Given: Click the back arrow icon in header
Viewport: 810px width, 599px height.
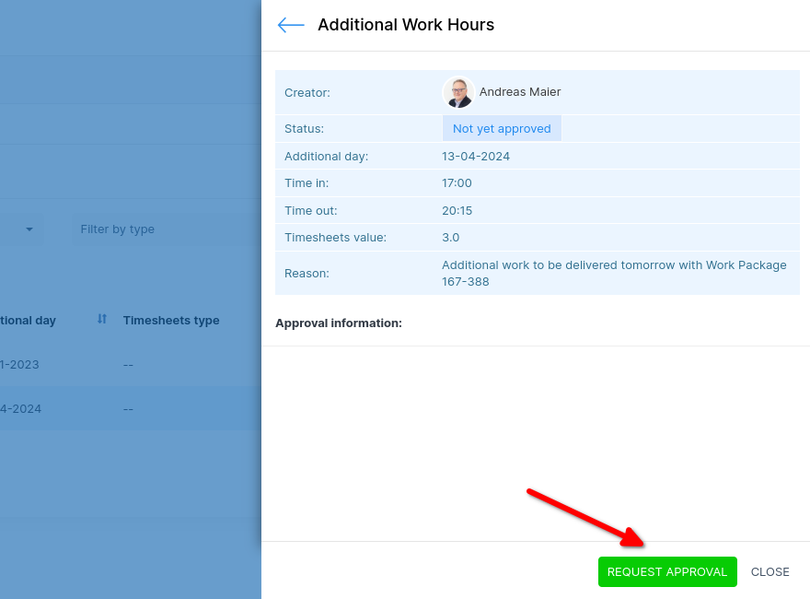Looking at the screenshot, I should (x=291, y=25).
